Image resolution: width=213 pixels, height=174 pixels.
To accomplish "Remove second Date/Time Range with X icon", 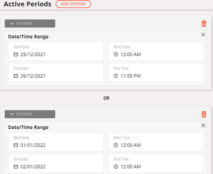I will (x=203, y=125).
